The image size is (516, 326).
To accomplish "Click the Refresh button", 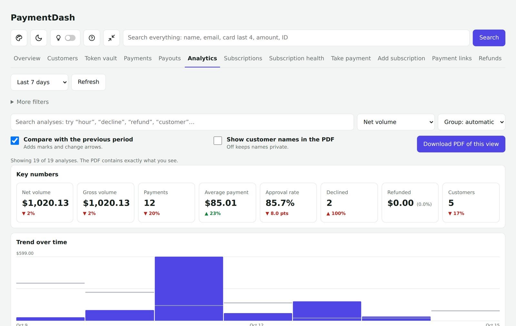I will 88,82.
